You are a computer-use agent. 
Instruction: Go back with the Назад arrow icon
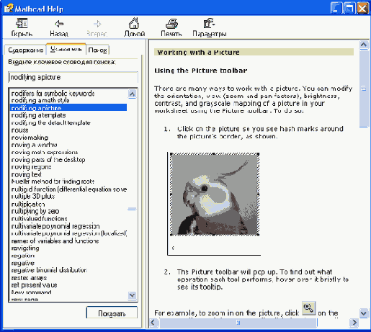coord(59,24)
